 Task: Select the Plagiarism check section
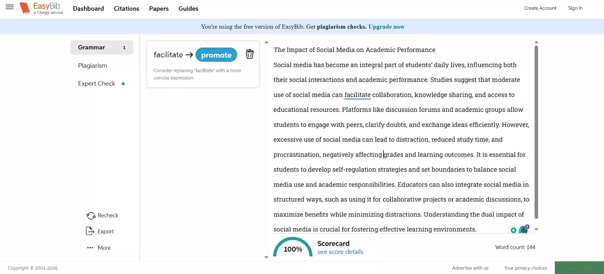click(92, 65)
